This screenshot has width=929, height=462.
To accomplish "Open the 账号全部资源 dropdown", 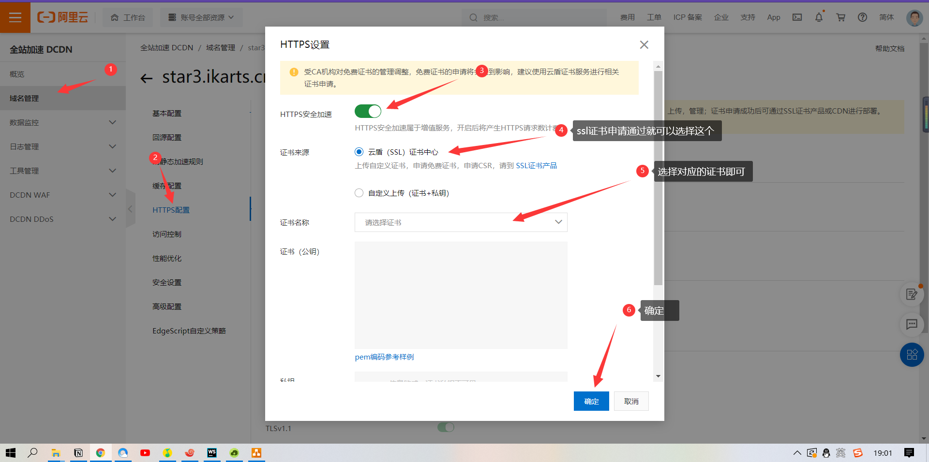I will 201,17.
